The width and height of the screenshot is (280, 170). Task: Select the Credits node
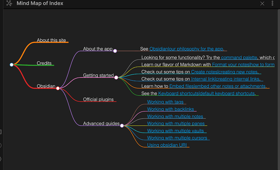pos(44,63)
